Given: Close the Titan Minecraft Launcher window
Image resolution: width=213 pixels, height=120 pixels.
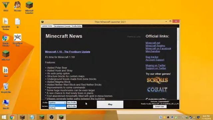Looking at the screenshot, I should [x=176, y=21].
